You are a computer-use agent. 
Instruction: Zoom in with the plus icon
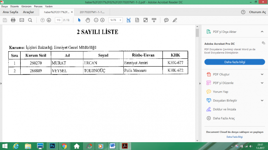pyautogui.click(x=102, y=20)
